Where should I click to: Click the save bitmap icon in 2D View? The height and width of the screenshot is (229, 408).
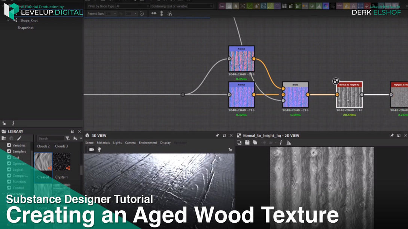[x=247, y=142]
